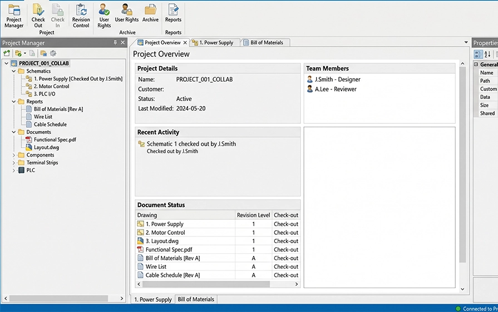The width and height of the screenshot is (498, 312).
Task: Click 2. Motor Control row in Document Status
Action: pos(218,233)
